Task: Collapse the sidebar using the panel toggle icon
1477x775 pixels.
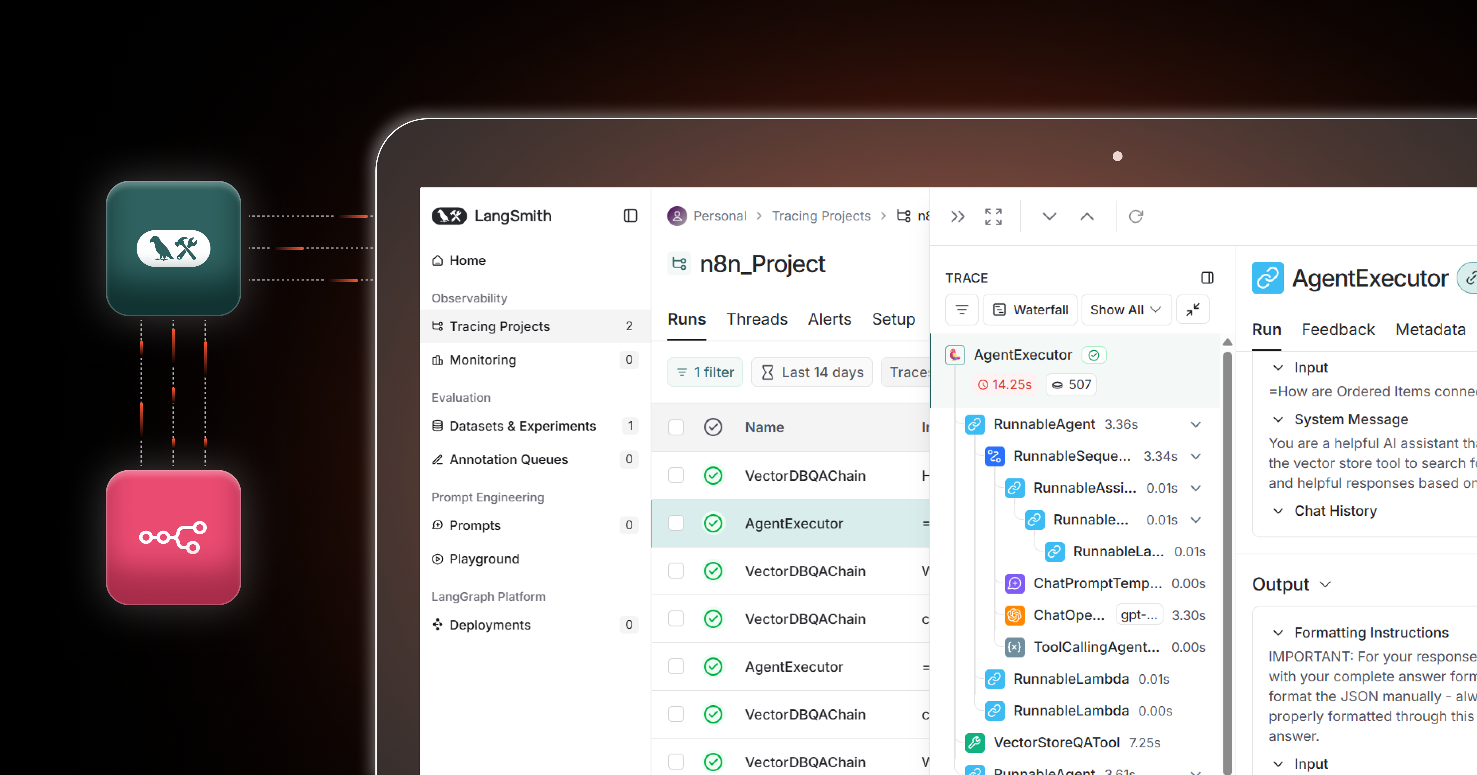Action: 630,216
